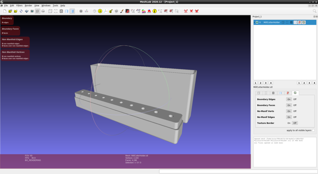The height and width of the screenshot is (174, 318).
Task: Switch to the points options tab
Action: 266,93
